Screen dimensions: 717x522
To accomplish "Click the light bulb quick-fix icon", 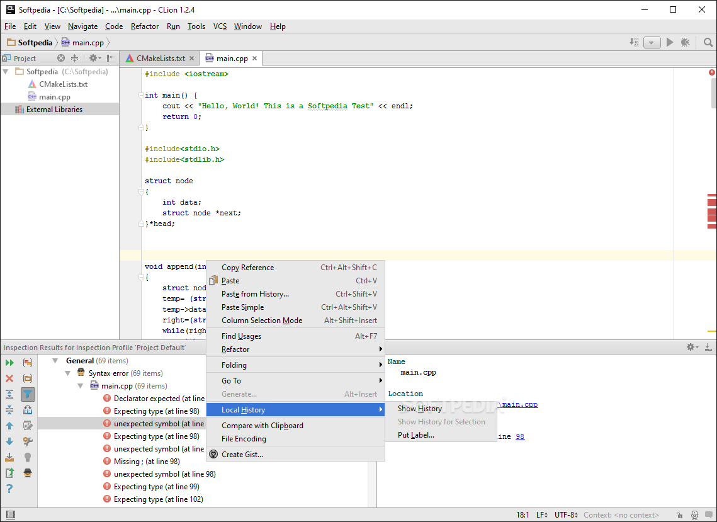I will tap(28, 457).
